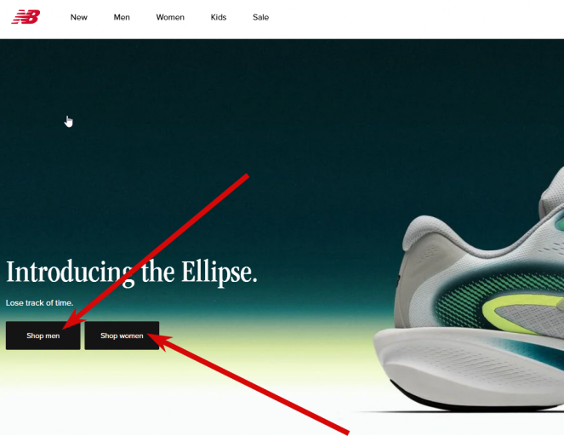Click empty white header area right of Sale

pos(413,18)
